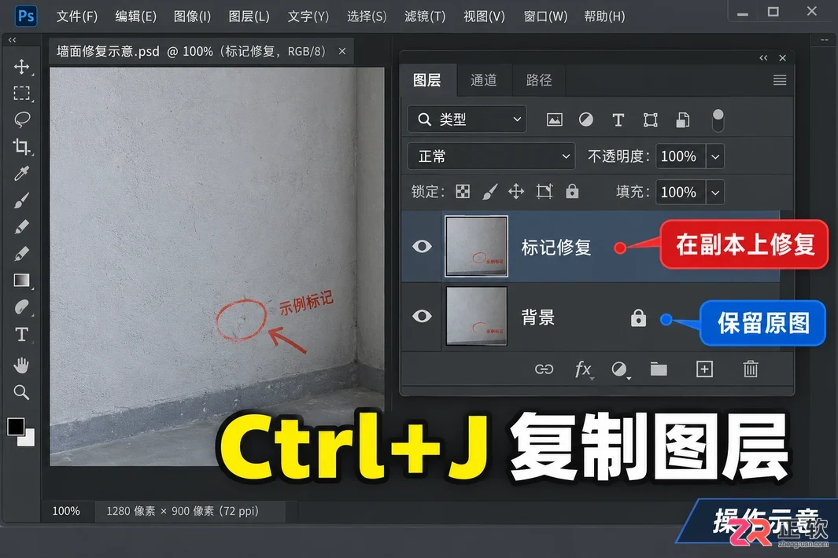This screenshot has height=558, width=838.
Task: Open 文件(F) menu
Action: [77, 17]
